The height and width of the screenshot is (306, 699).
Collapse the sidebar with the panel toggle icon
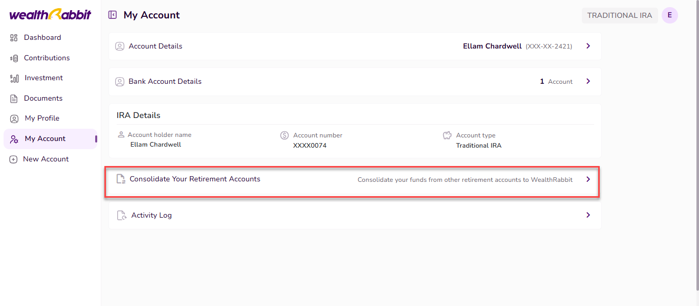(x=113, y=15)
